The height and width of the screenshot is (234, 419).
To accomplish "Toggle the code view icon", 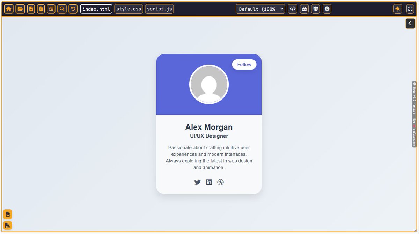I will pyautogui.click(x=293, y=9).
